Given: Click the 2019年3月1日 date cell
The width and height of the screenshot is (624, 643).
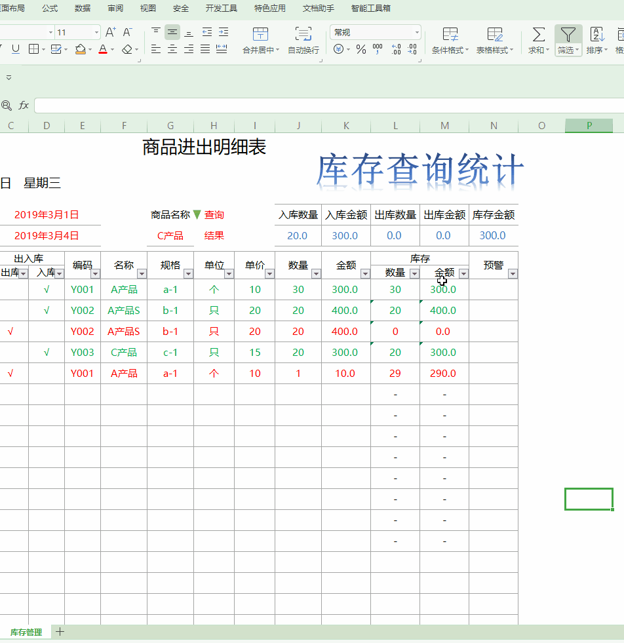Looking at the screenshot, I should (47, 214).
